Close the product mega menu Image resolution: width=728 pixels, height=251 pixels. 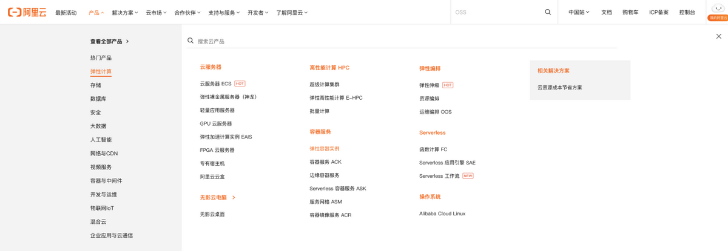tap(718, 36)
